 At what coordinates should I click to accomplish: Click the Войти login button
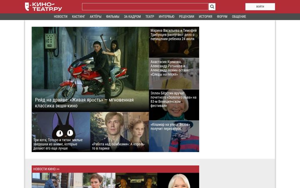click(260, 7)
